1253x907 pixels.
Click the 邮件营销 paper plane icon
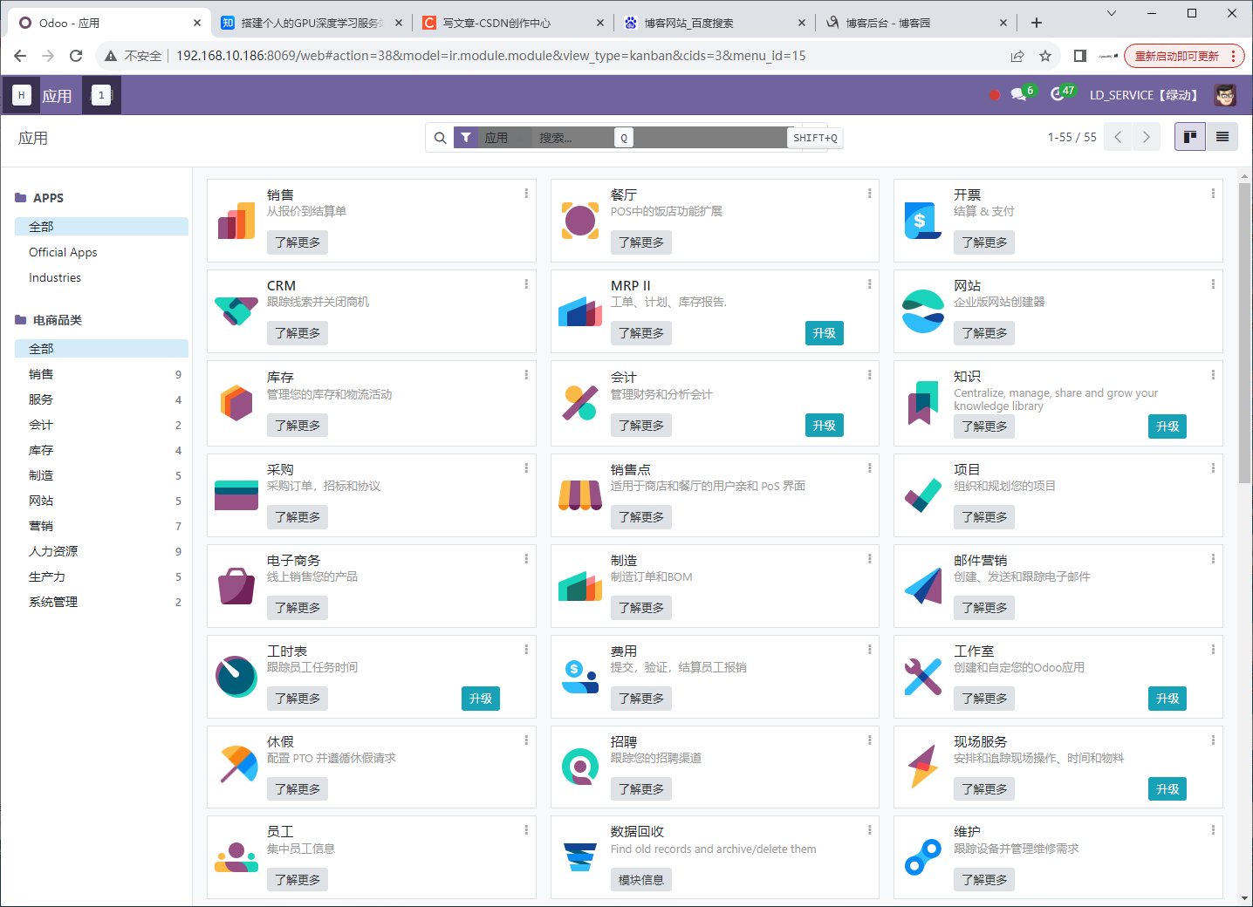click(x=923, y=585)
